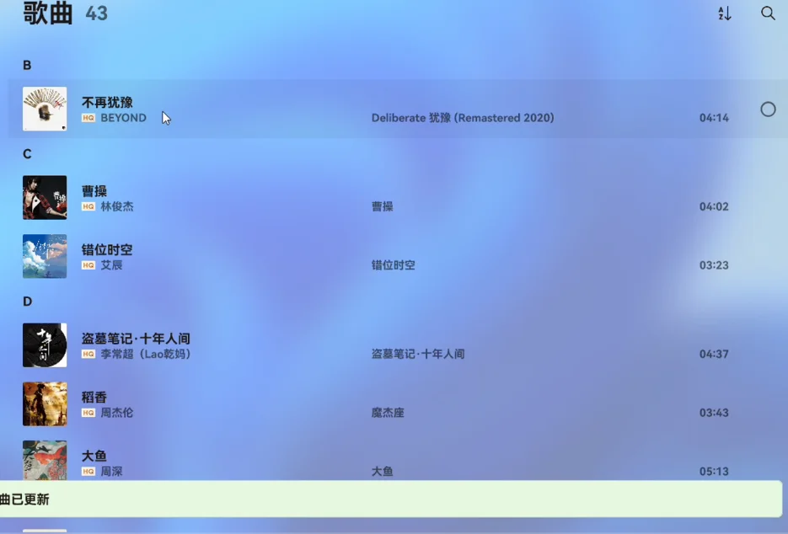Click the HQ badge next to 李常超

click(88, 354)
